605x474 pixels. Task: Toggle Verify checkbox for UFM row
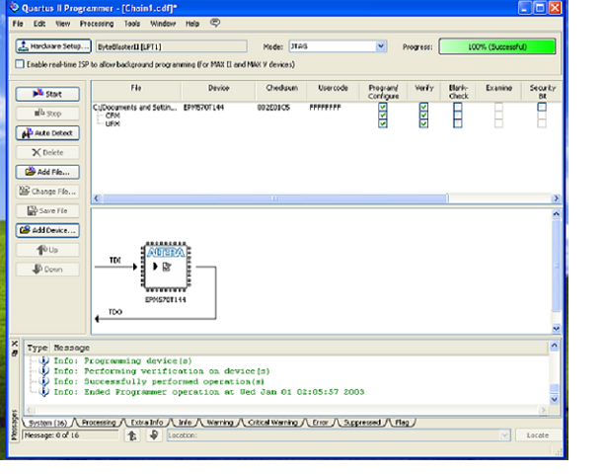(423, 123)
